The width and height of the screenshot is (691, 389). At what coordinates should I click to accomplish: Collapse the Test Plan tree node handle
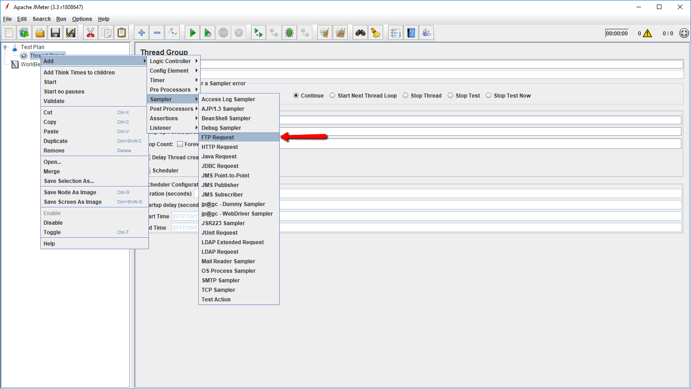click(x=5, y=47)
